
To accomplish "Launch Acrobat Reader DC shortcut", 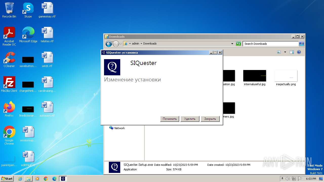I will tap(9, 36).
